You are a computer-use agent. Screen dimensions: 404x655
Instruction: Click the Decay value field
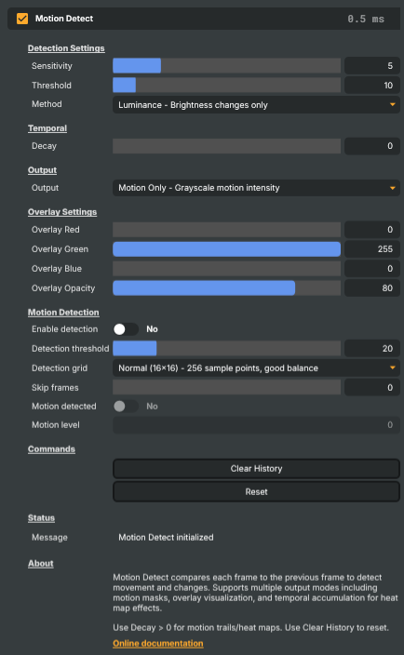coord(371,146)
